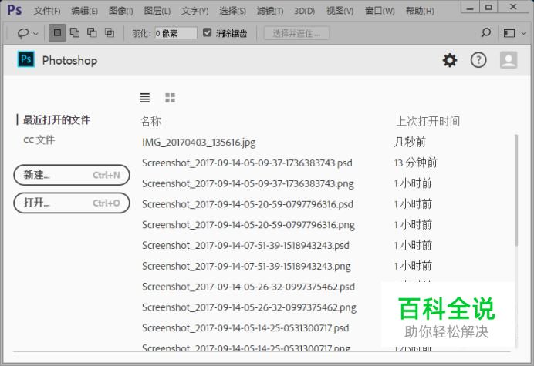The image size is (534, 366).
Task: Expand the workspace switcher dropdown arrow
Action: click(524, 33)
